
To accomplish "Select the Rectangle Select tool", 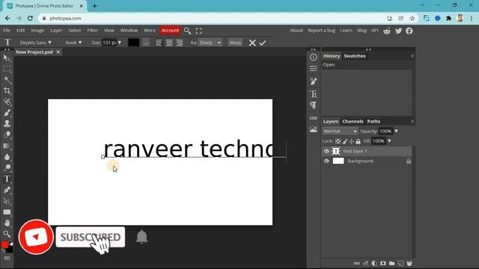I will [7, 69].
